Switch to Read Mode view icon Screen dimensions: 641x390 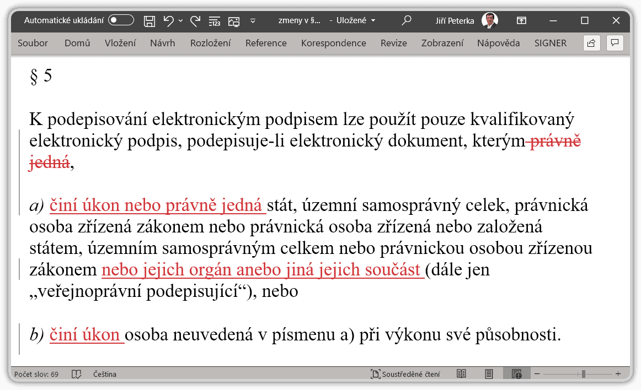pyautogui.click(x=461, y=374)
